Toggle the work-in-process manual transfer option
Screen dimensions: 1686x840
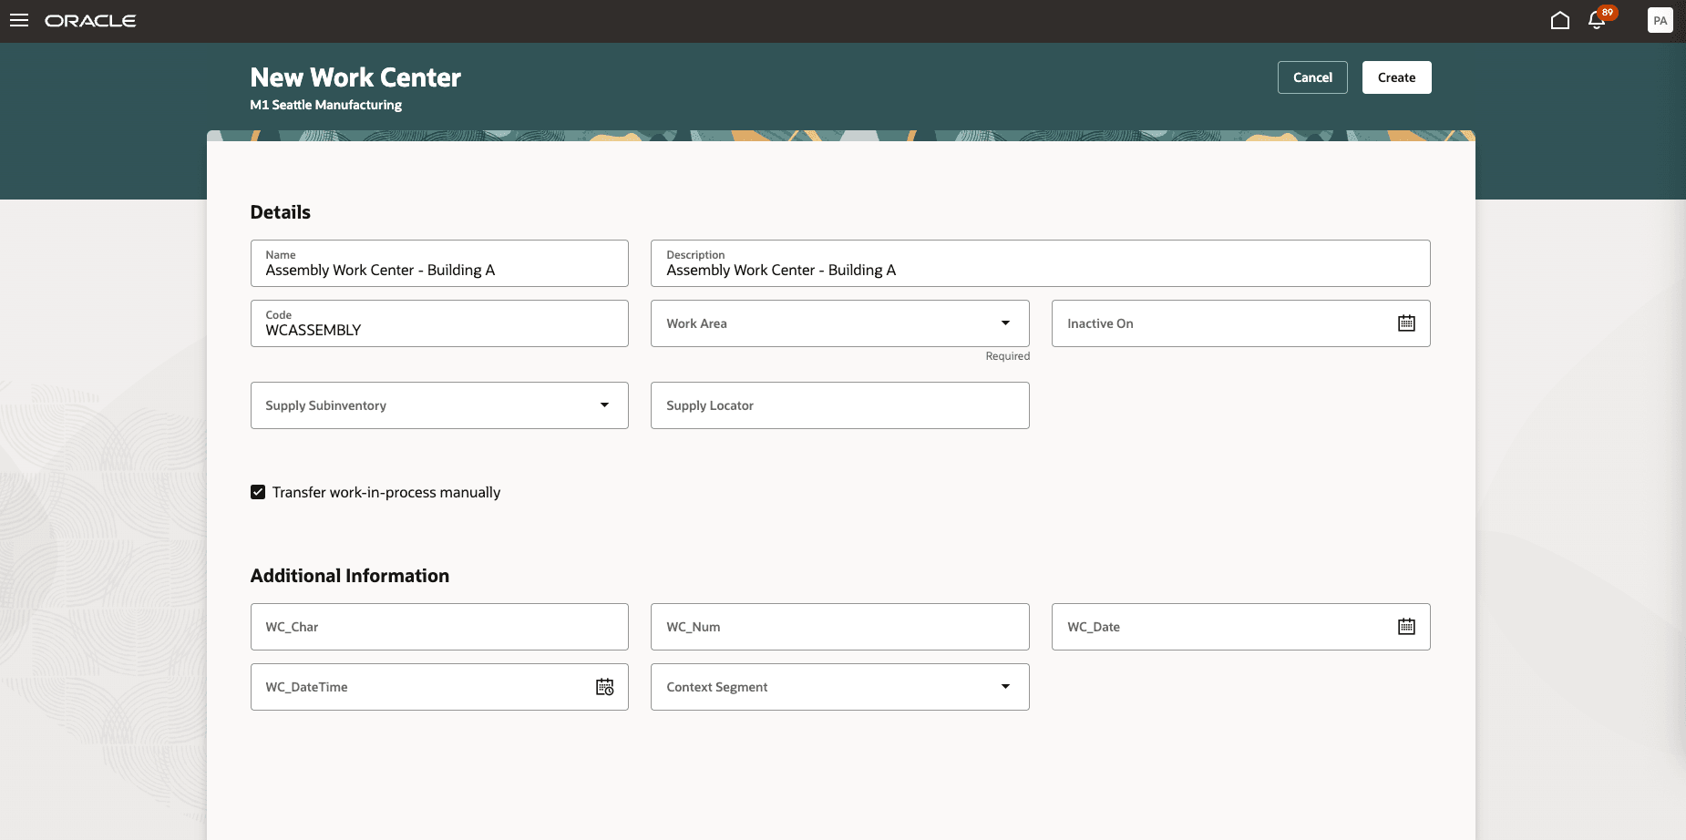tap(258, 492)
